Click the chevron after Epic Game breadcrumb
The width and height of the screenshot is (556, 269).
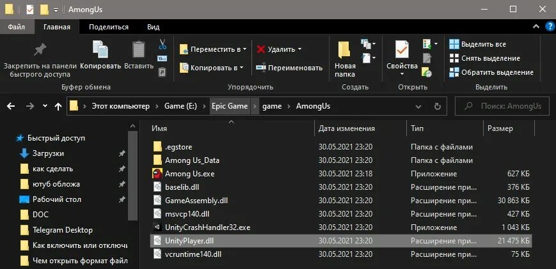[255, 106]
